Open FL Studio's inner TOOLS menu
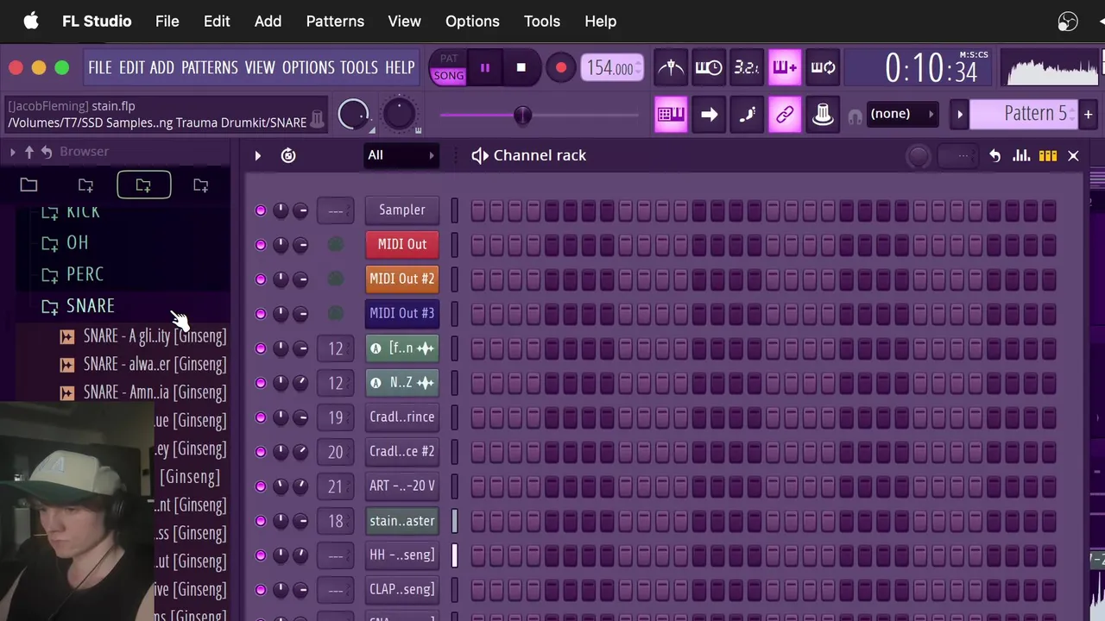Screen dimensions: 1105x621 [x=359, y=67]
